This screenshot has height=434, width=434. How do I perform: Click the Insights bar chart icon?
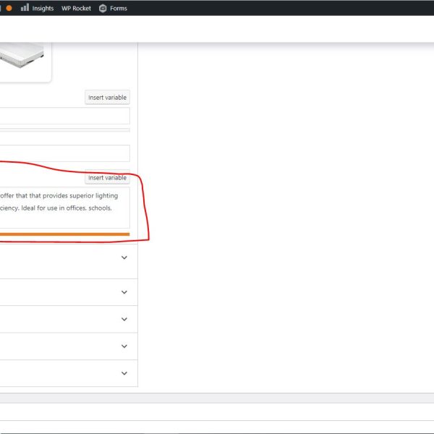point(25,8)
